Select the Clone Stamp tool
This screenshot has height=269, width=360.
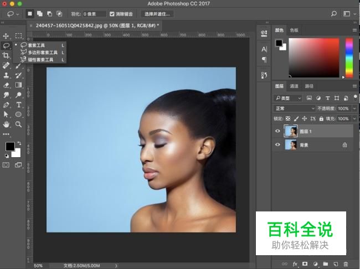pos(6,75)
